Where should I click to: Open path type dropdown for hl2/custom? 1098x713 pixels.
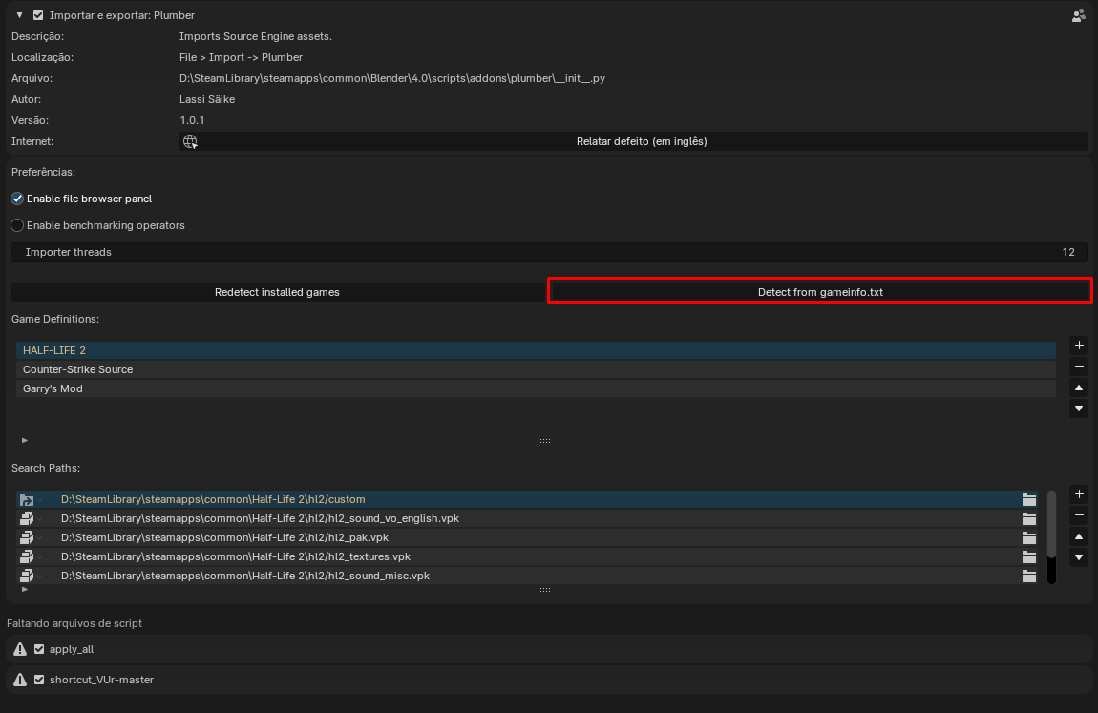tap(32, 499)
